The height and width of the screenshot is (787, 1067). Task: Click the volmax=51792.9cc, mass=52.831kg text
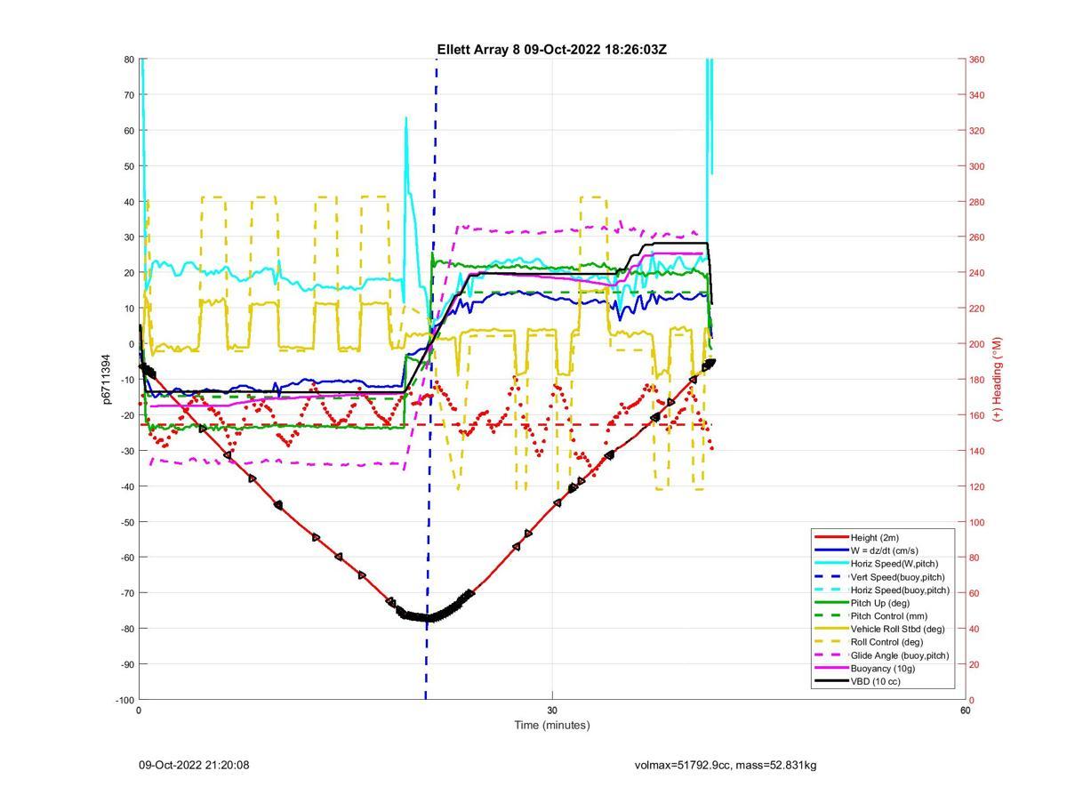[x=726, y=765]
